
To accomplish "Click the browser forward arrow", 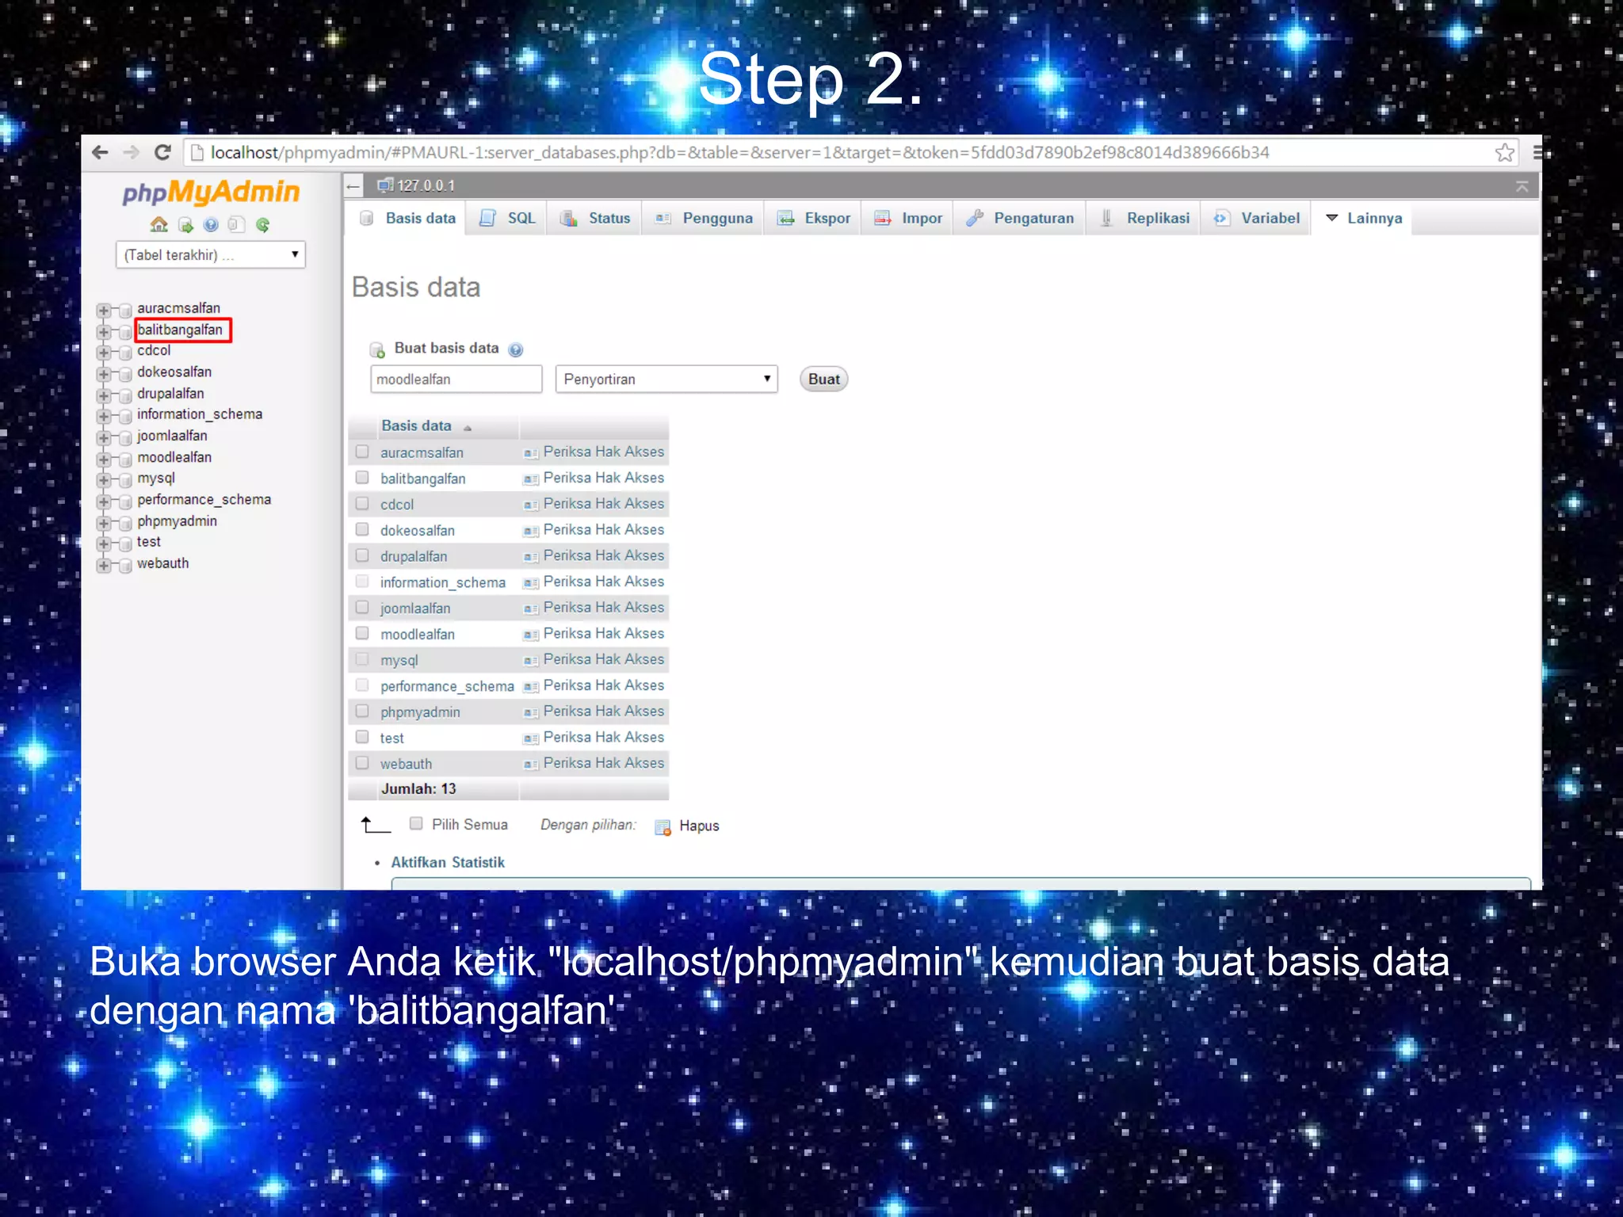I will 131,152.
